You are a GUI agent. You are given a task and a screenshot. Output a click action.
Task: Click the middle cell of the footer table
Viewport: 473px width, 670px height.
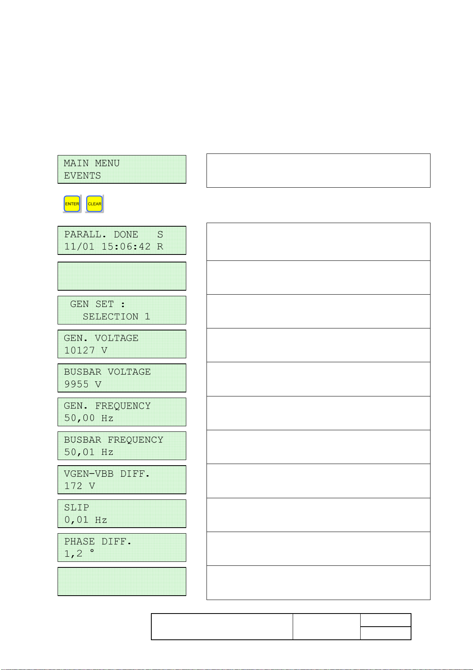326,627
